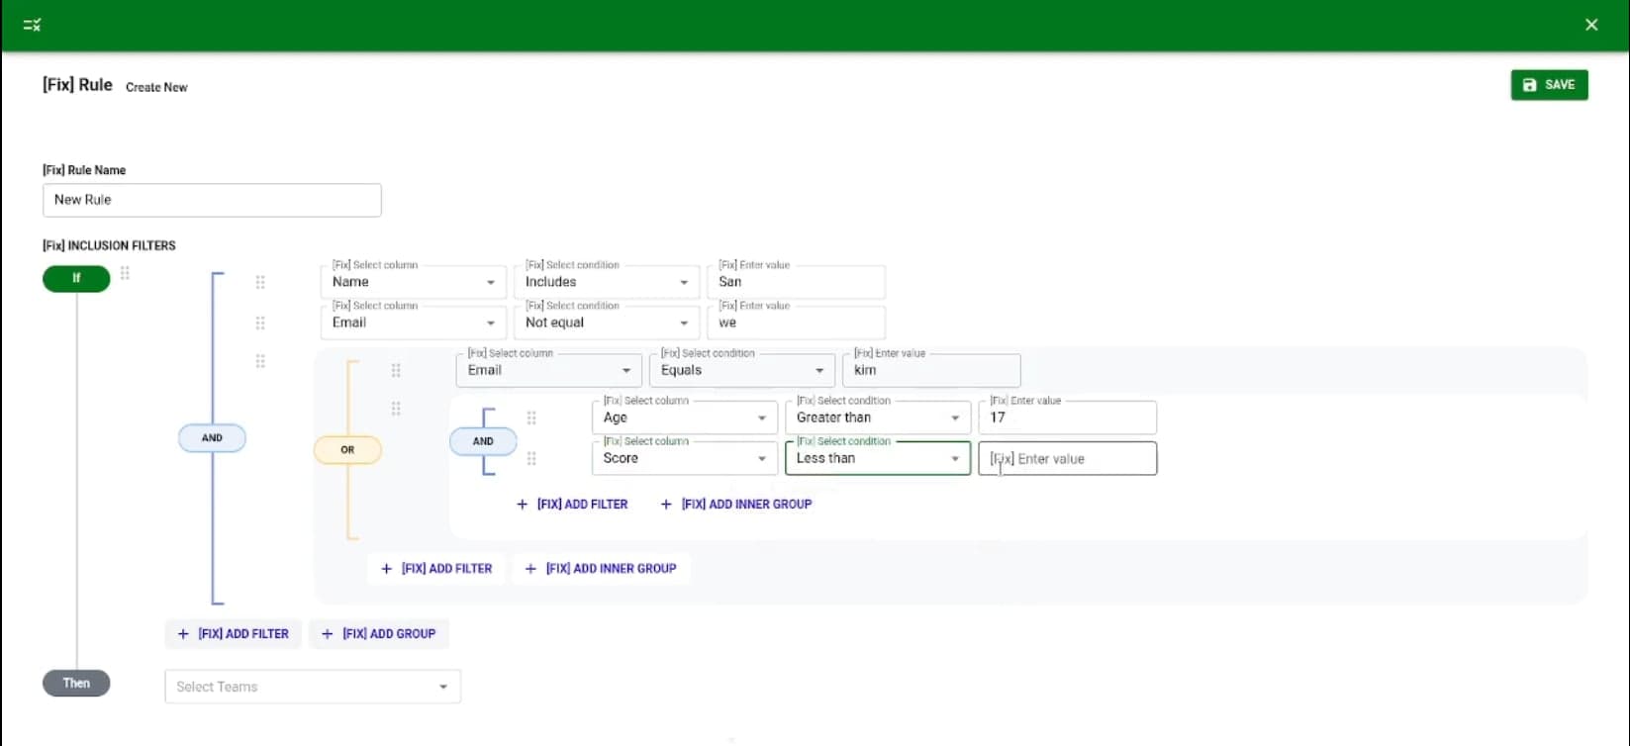Toggle the blue outer AND operator
This screenshot has width=1630, height=746.
[x=212, y=437]
